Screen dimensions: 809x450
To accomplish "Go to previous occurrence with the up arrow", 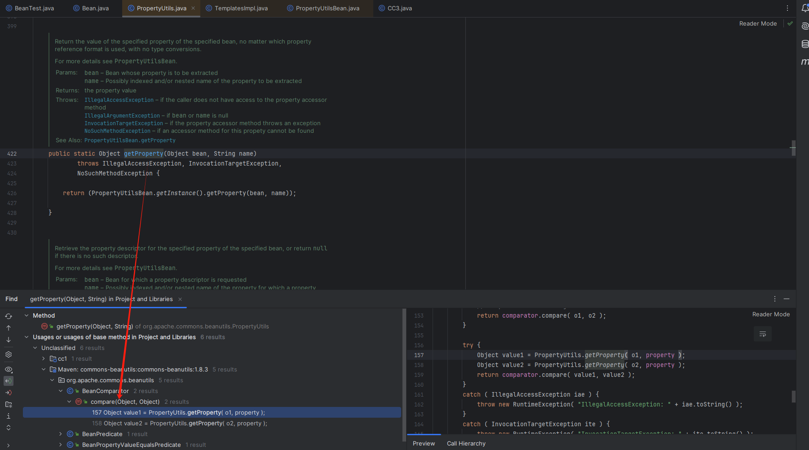I will (9, 328).
